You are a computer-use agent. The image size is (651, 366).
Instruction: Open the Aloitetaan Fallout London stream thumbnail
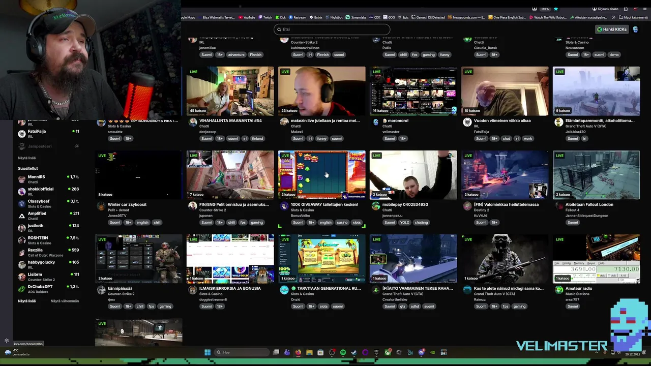tap(596, 175)
